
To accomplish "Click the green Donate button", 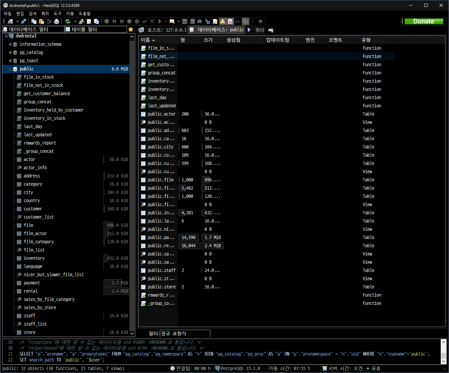I will coord(424,21).
